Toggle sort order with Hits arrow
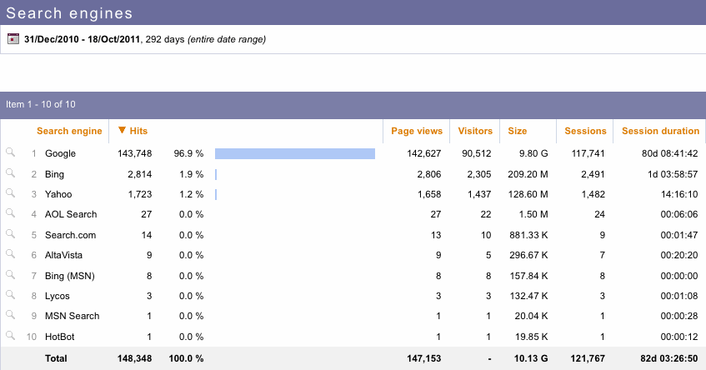706x370 pixels. tap(123, 131)
